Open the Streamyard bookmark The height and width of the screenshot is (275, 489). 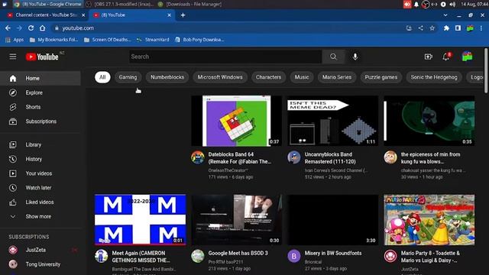pos(153,40)
